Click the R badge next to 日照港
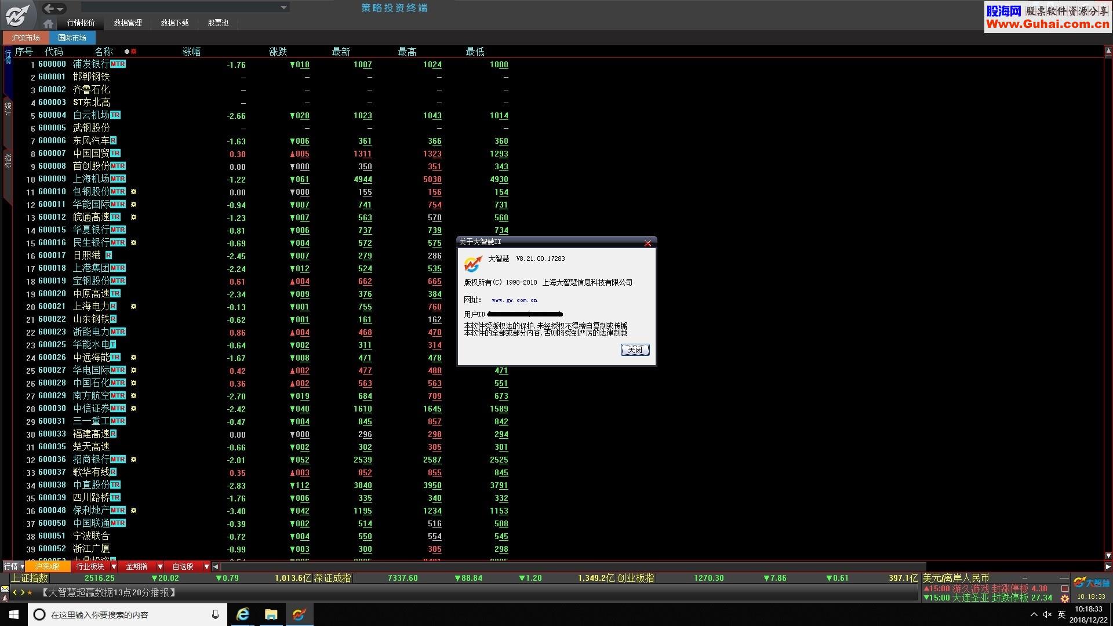Viewport: 1113px width, 626px height. coord(108,256)
